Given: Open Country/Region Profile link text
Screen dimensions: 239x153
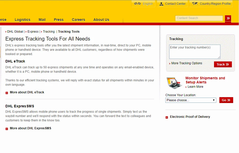Looking at the screenshot, I should click(215, 4).
